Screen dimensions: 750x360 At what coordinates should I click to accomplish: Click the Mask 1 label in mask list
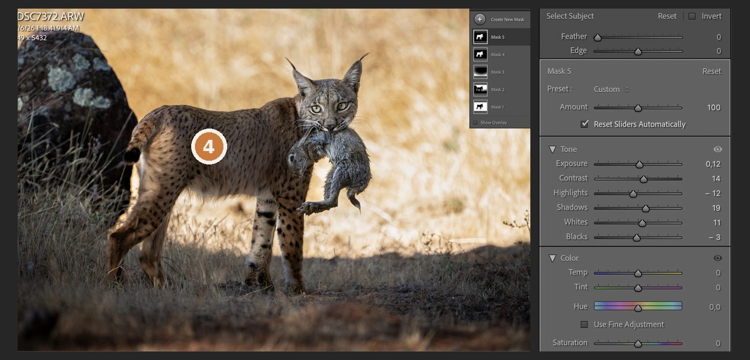pos(498,107)
